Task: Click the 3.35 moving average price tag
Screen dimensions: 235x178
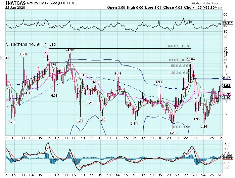Action: click(226, 97)
